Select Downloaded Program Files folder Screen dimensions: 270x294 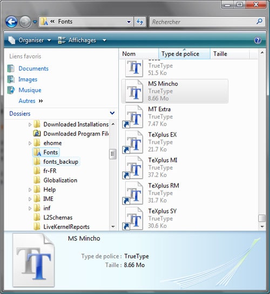tap(76, 134)
